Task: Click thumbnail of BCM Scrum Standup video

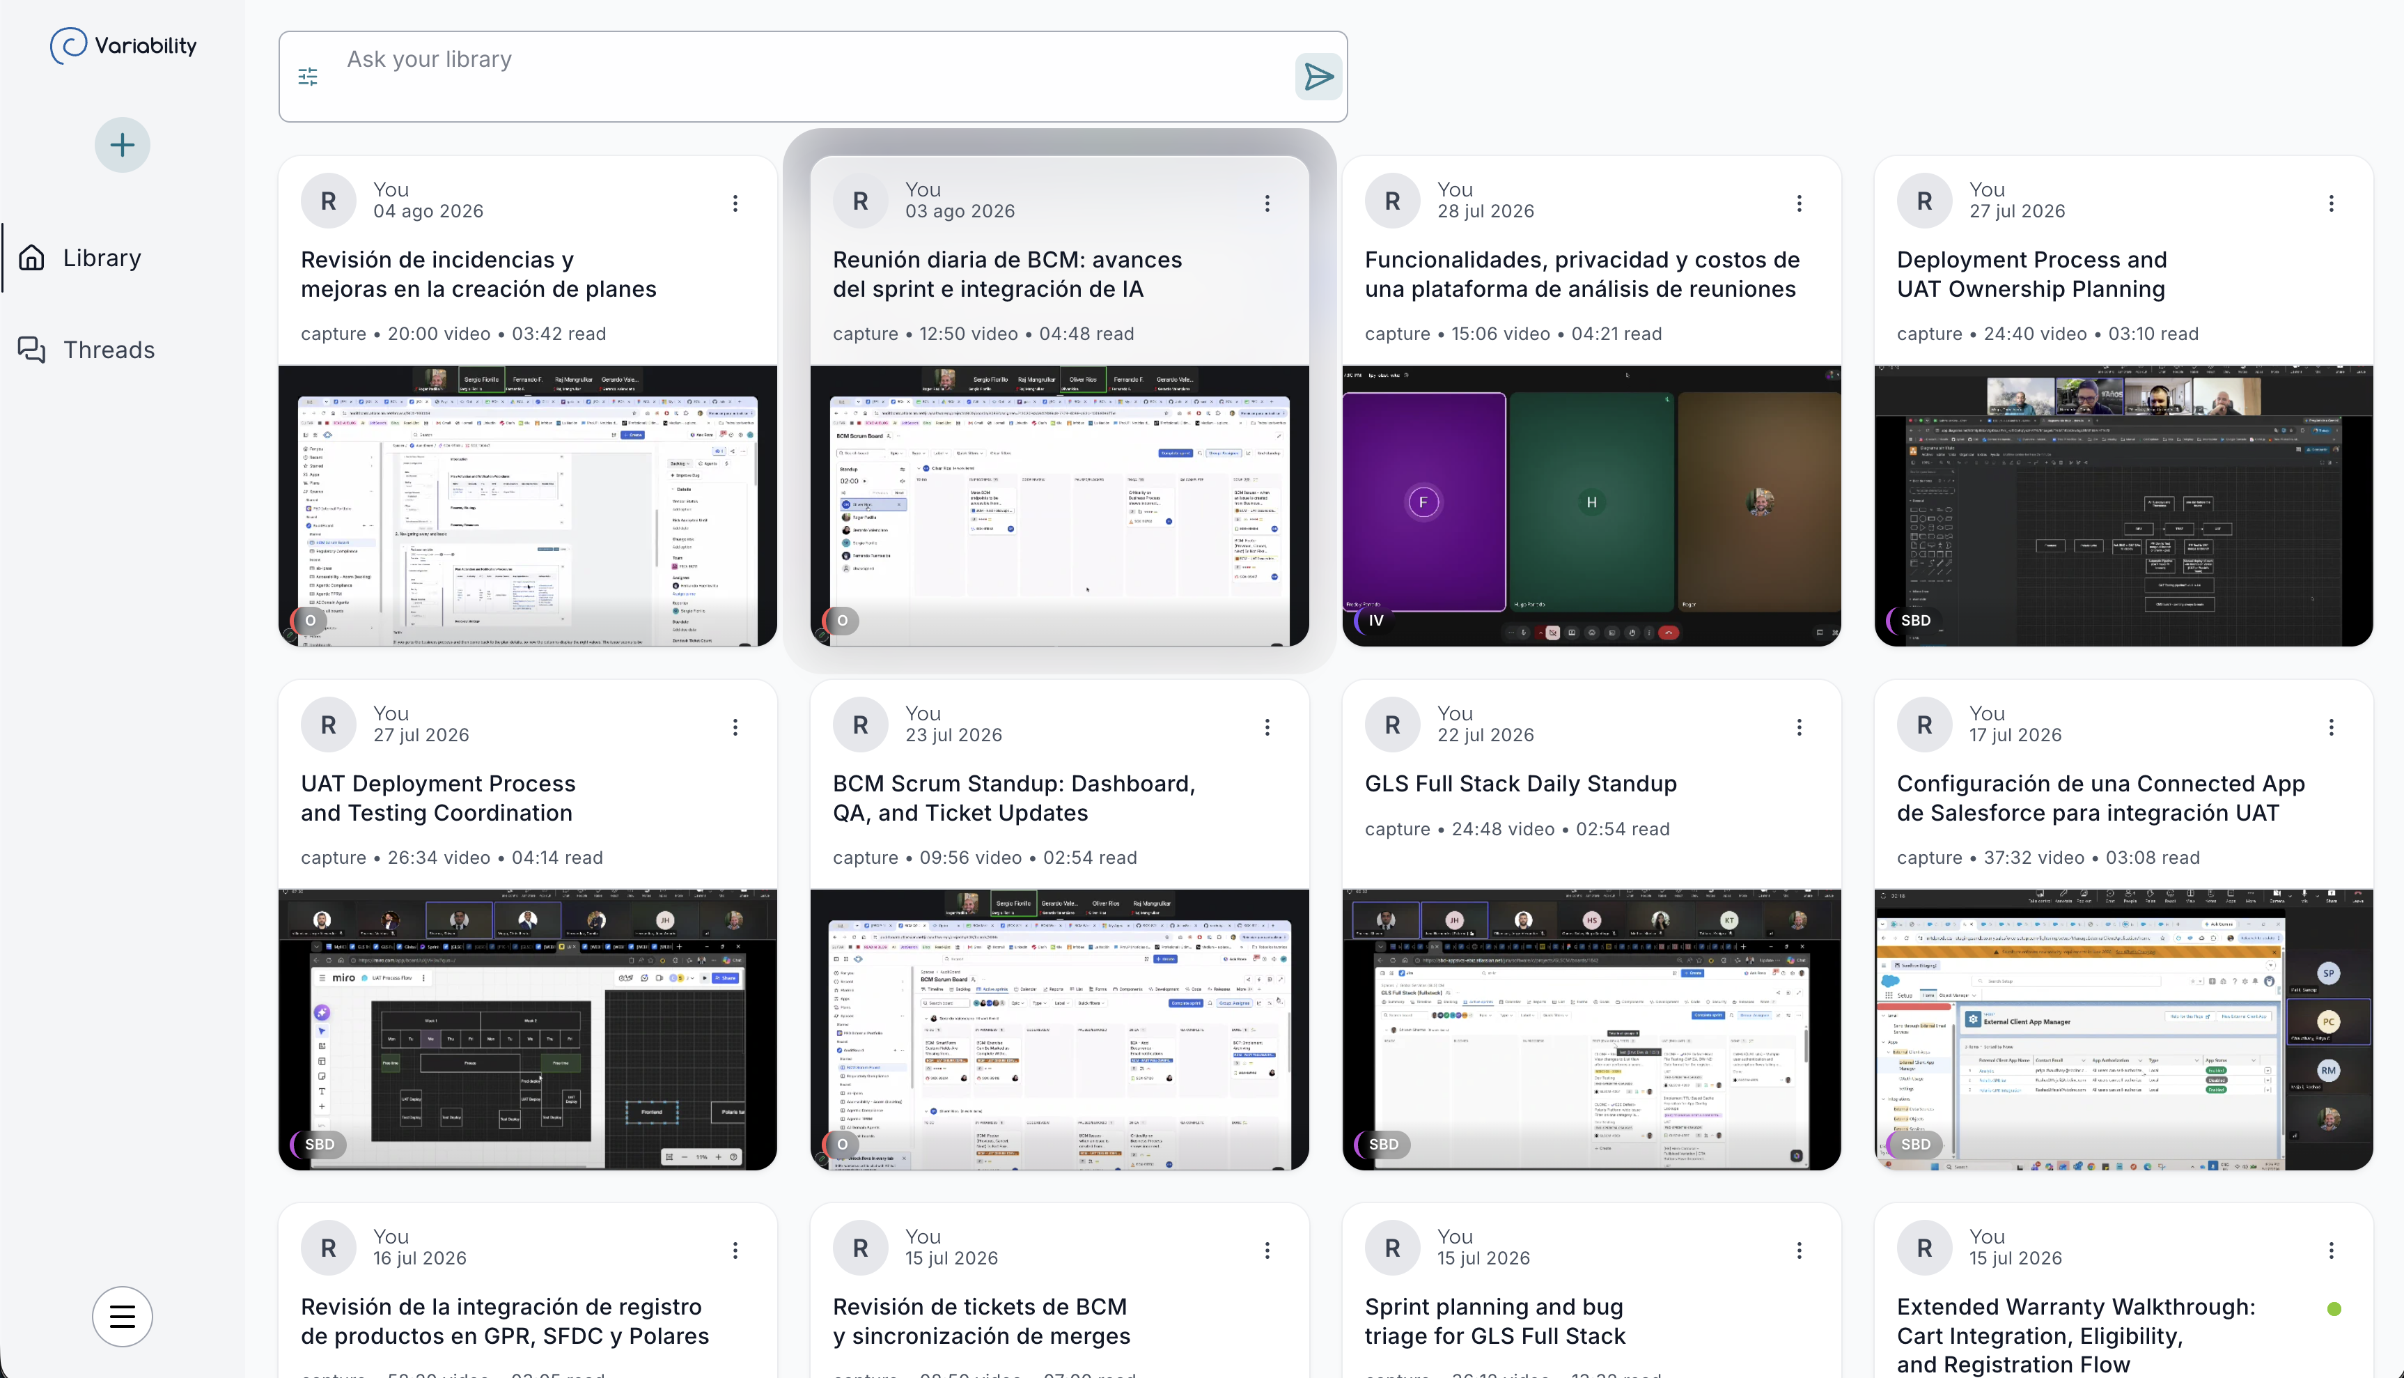Action: click(1060, 1030)
